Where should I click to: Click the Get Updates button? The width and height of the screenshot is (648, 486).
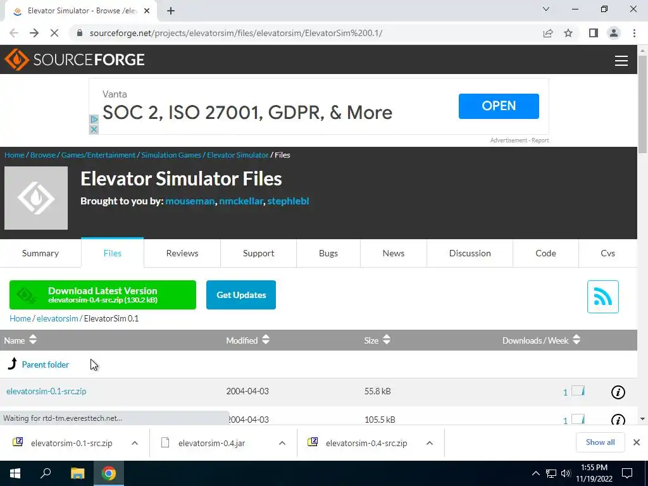point(241,295)
